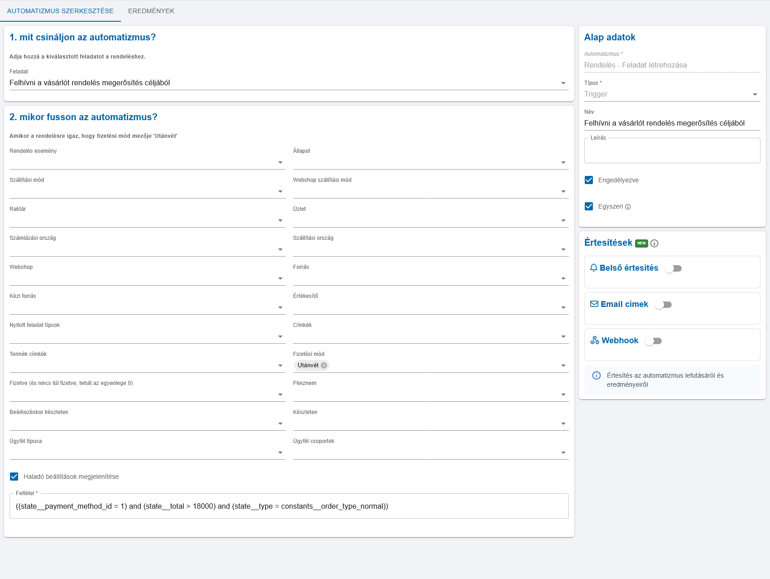This screenshot has width=770, height=579.
Task: Open the Ügyfél típusa dropdown
Action: tap(148, 452)
